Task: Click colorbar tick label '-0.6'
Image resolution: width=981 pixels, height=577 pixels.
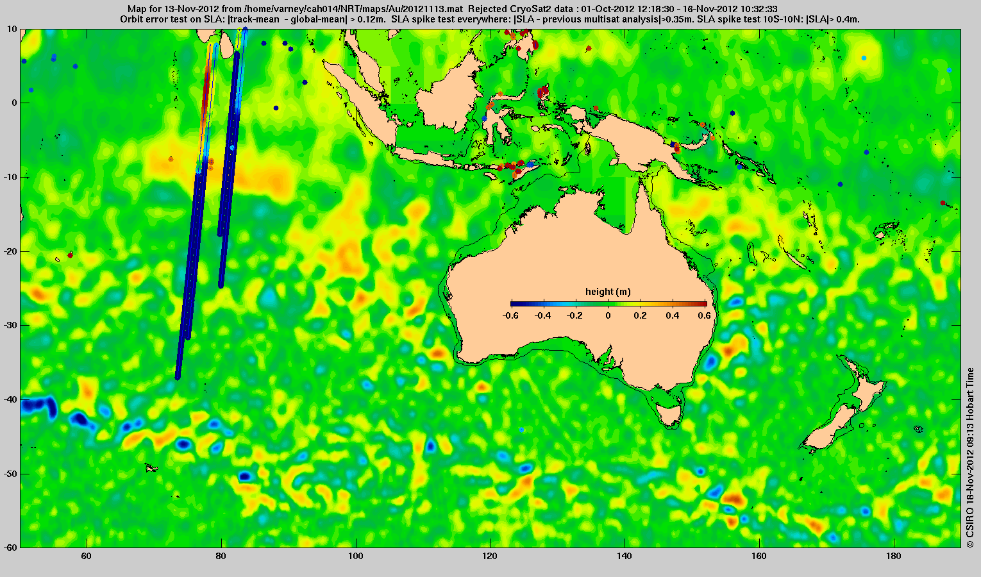Action: [510, 315]
